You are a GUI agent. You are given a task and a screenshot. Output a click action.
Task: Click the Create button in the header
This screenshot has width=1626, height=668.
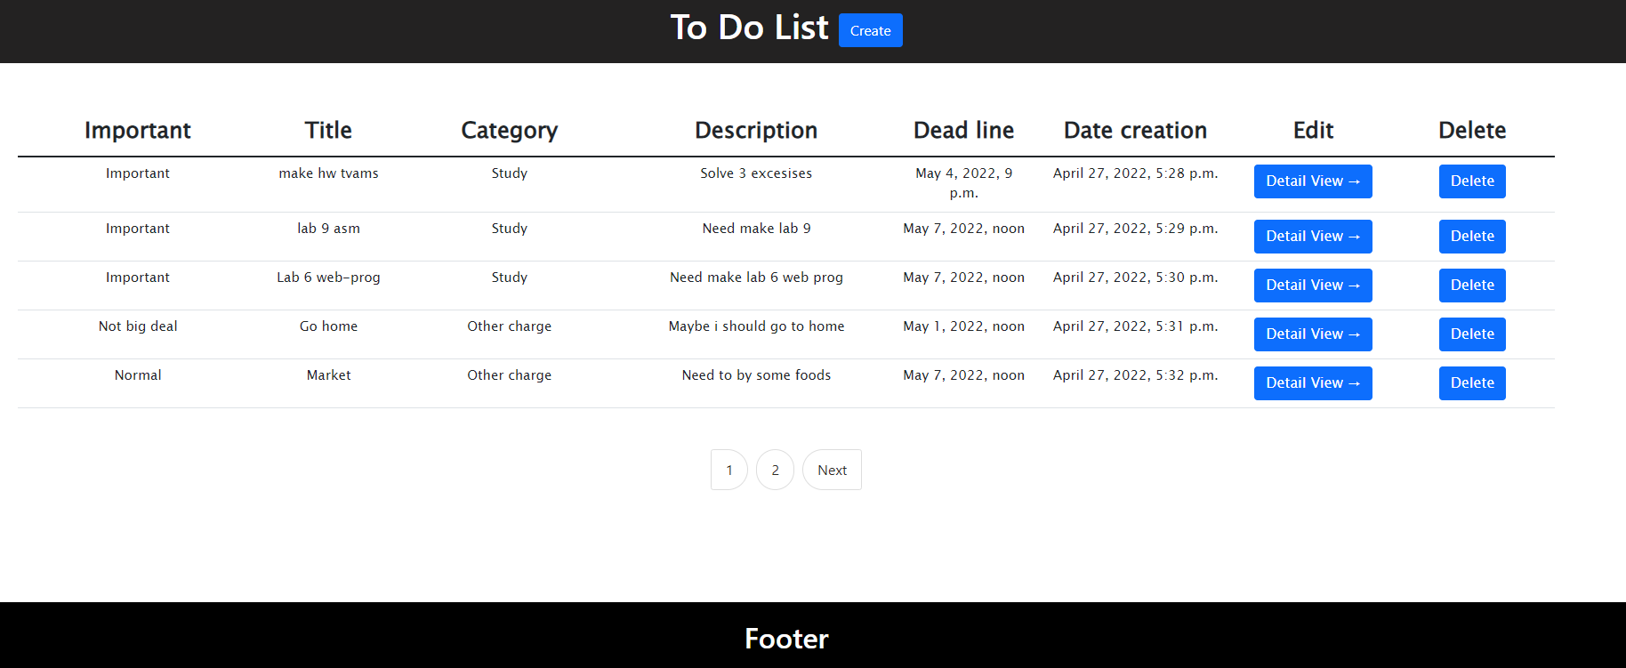pyautogui.click(x=870, y=30)
